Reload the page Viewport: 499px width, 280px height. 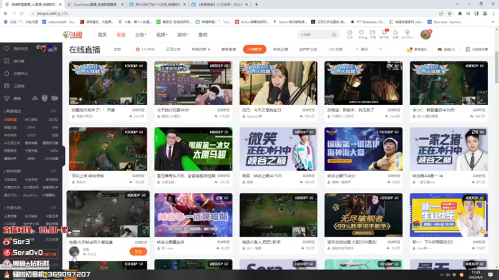pyautogui.click(x=22, y=14)
